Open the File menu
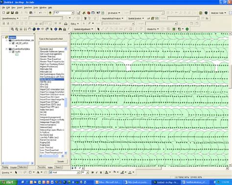 coord(3,7)
